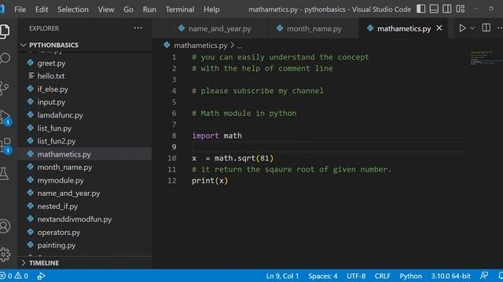Viewport: 503px width, 282px height.
Task: Open Source Control view
Action: tap(5, 88)
